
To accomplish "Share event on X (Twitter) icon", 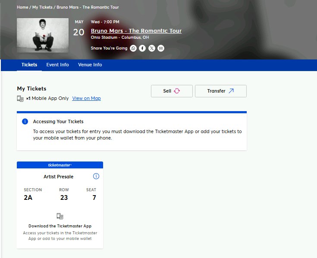I will (152, 48).
